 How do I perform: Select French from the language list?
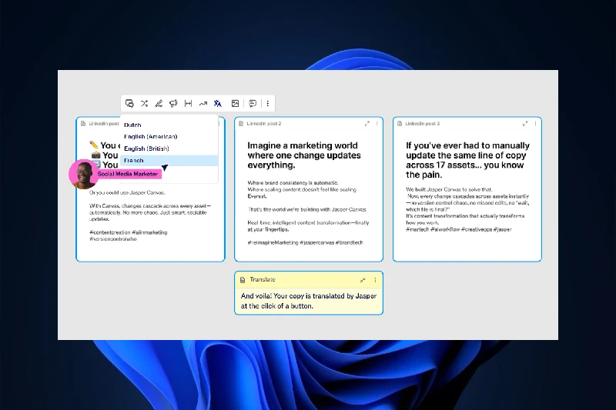(134, 160)
